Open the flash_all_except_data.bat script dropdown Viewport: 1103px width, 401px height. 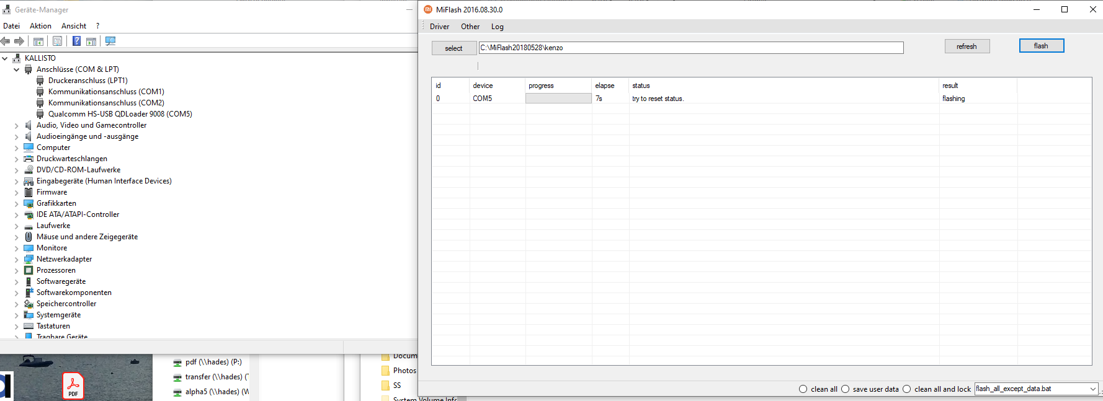click(x=1092, y=389)
